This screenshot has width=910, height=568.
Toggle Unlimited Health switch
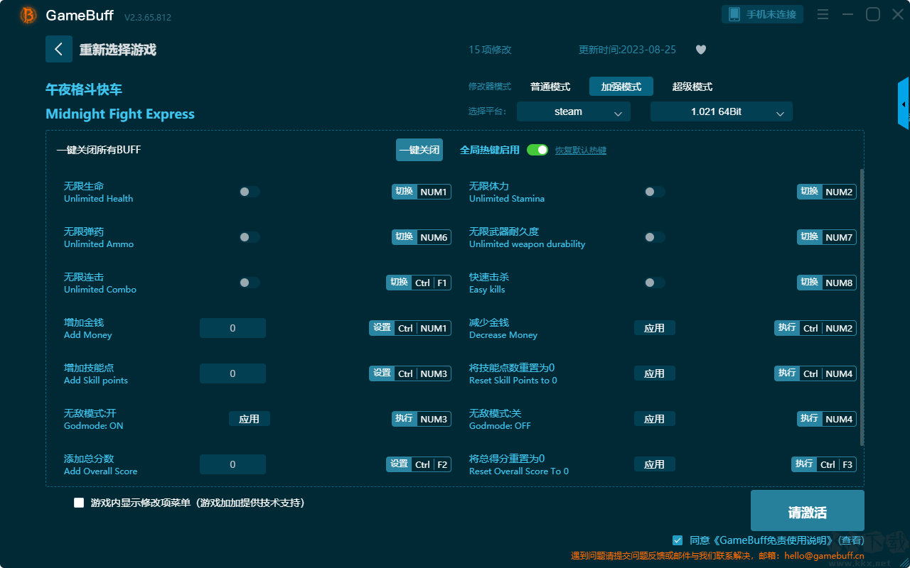(250, 192)
